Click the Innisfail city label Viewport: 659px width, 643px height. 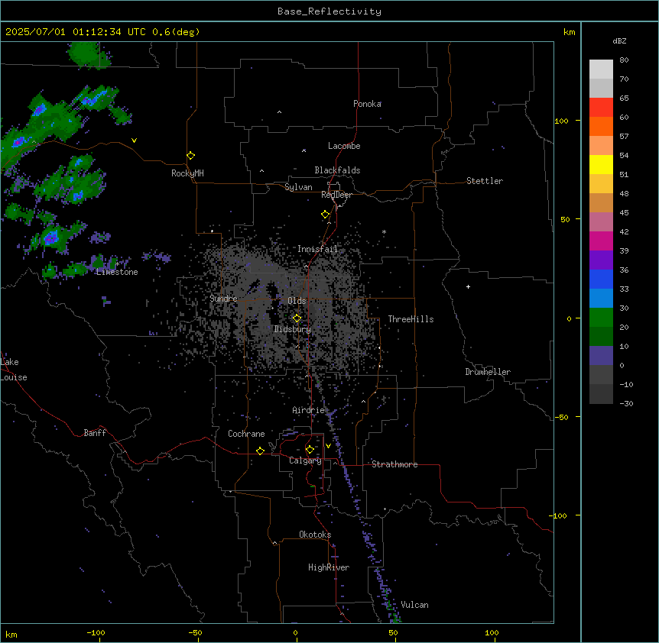317,249
